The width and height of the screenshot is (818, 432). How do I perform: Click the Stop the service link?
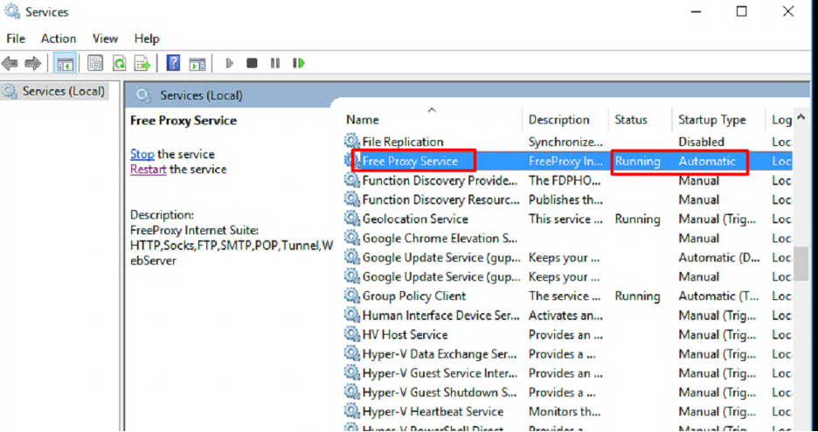[x=142, y=154]
